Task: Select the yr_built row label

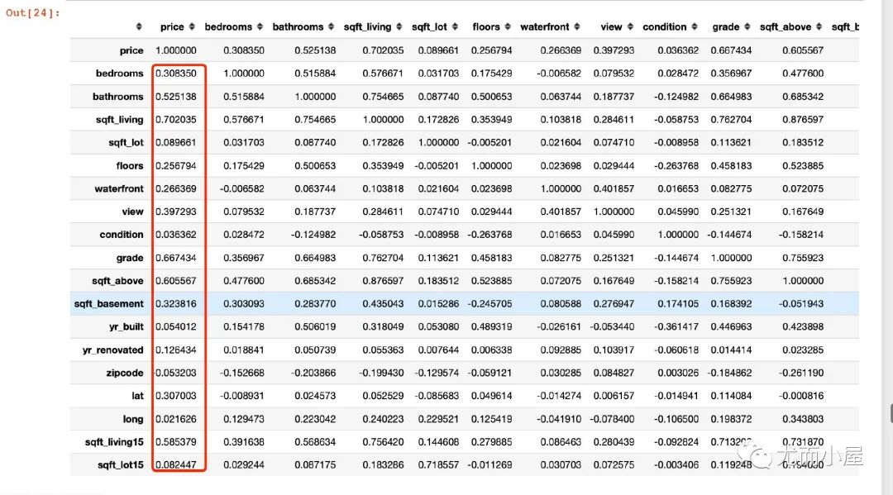Action: [127, 326]
